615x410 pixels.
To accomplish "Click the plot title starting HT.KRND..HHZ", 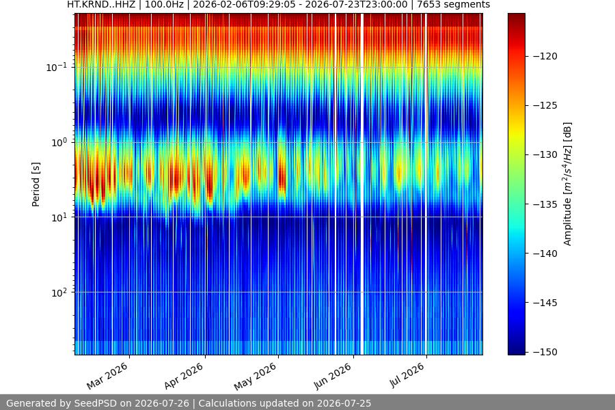I will (x=279, y=5).
